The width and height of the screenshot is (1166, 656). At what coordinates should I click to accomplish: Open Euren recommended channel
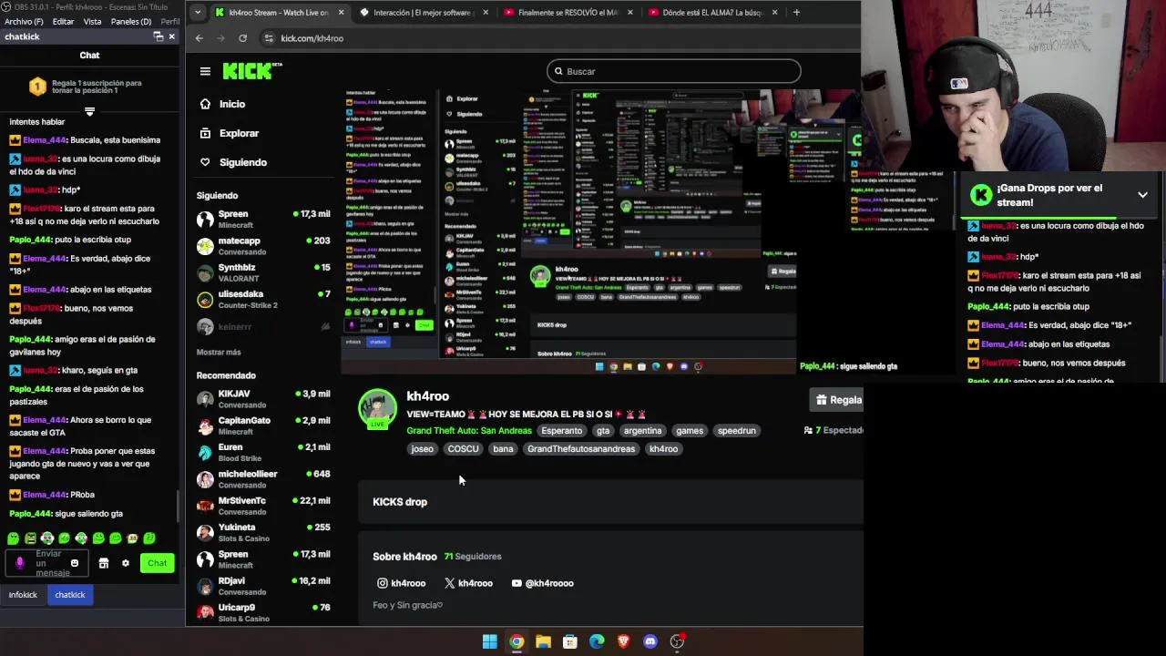(x=264, y=452)
